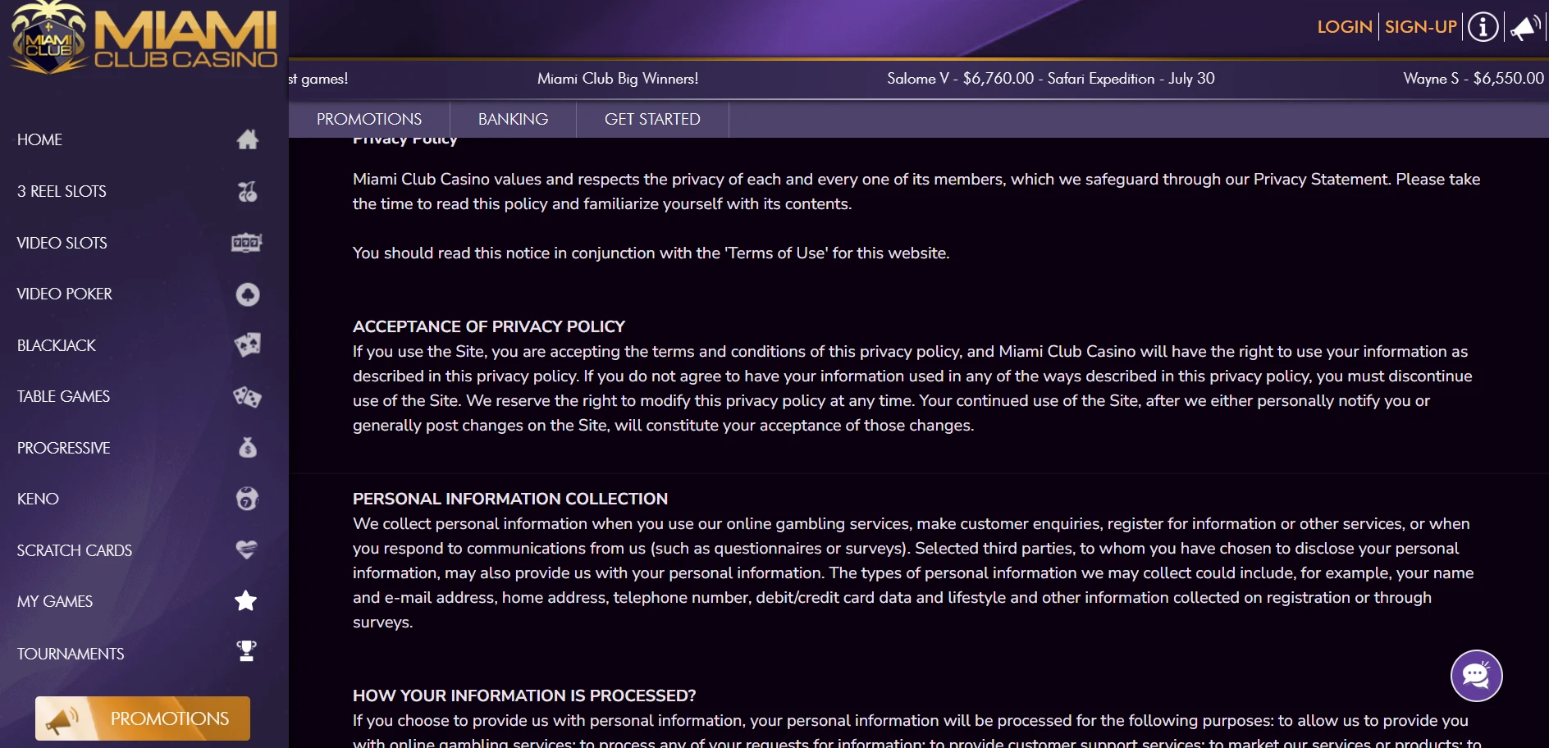The image size is (1549, 748).
Task: Click HOW YOUR INFORMATION IS PROCESSED? heading
Action: (x=524, y=696)
